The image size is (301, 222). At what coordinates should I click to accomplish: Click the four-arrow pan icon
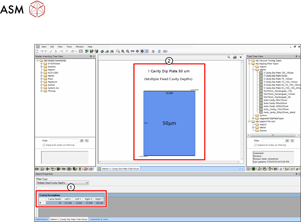coord(137,51)
